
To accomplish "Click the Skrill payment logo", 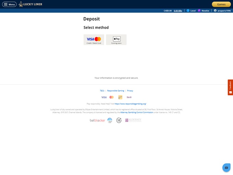I will pos(129,97).
